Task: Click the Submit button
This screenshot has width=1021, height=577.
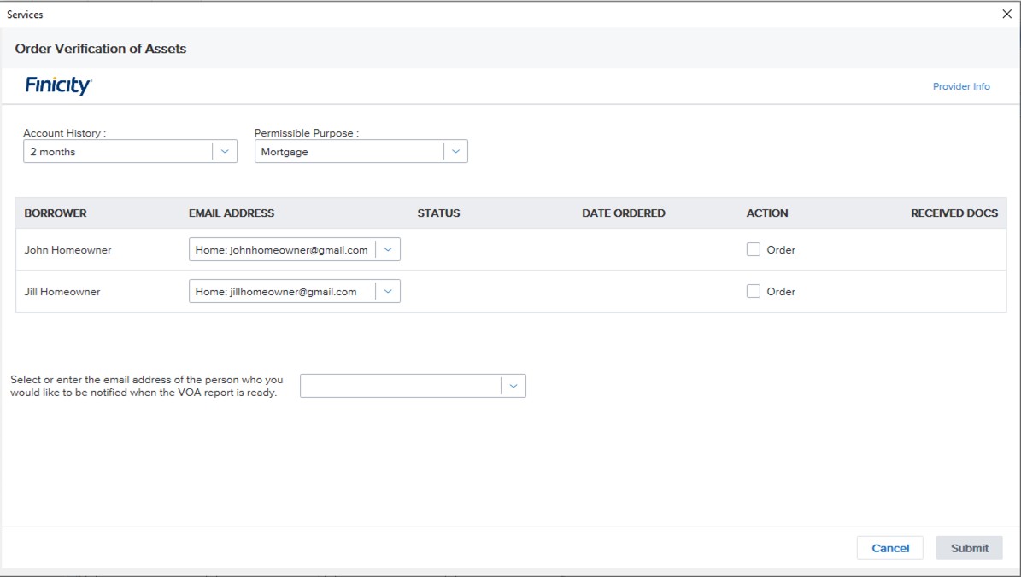Action: pyautogui.click(x=969, y=548)
